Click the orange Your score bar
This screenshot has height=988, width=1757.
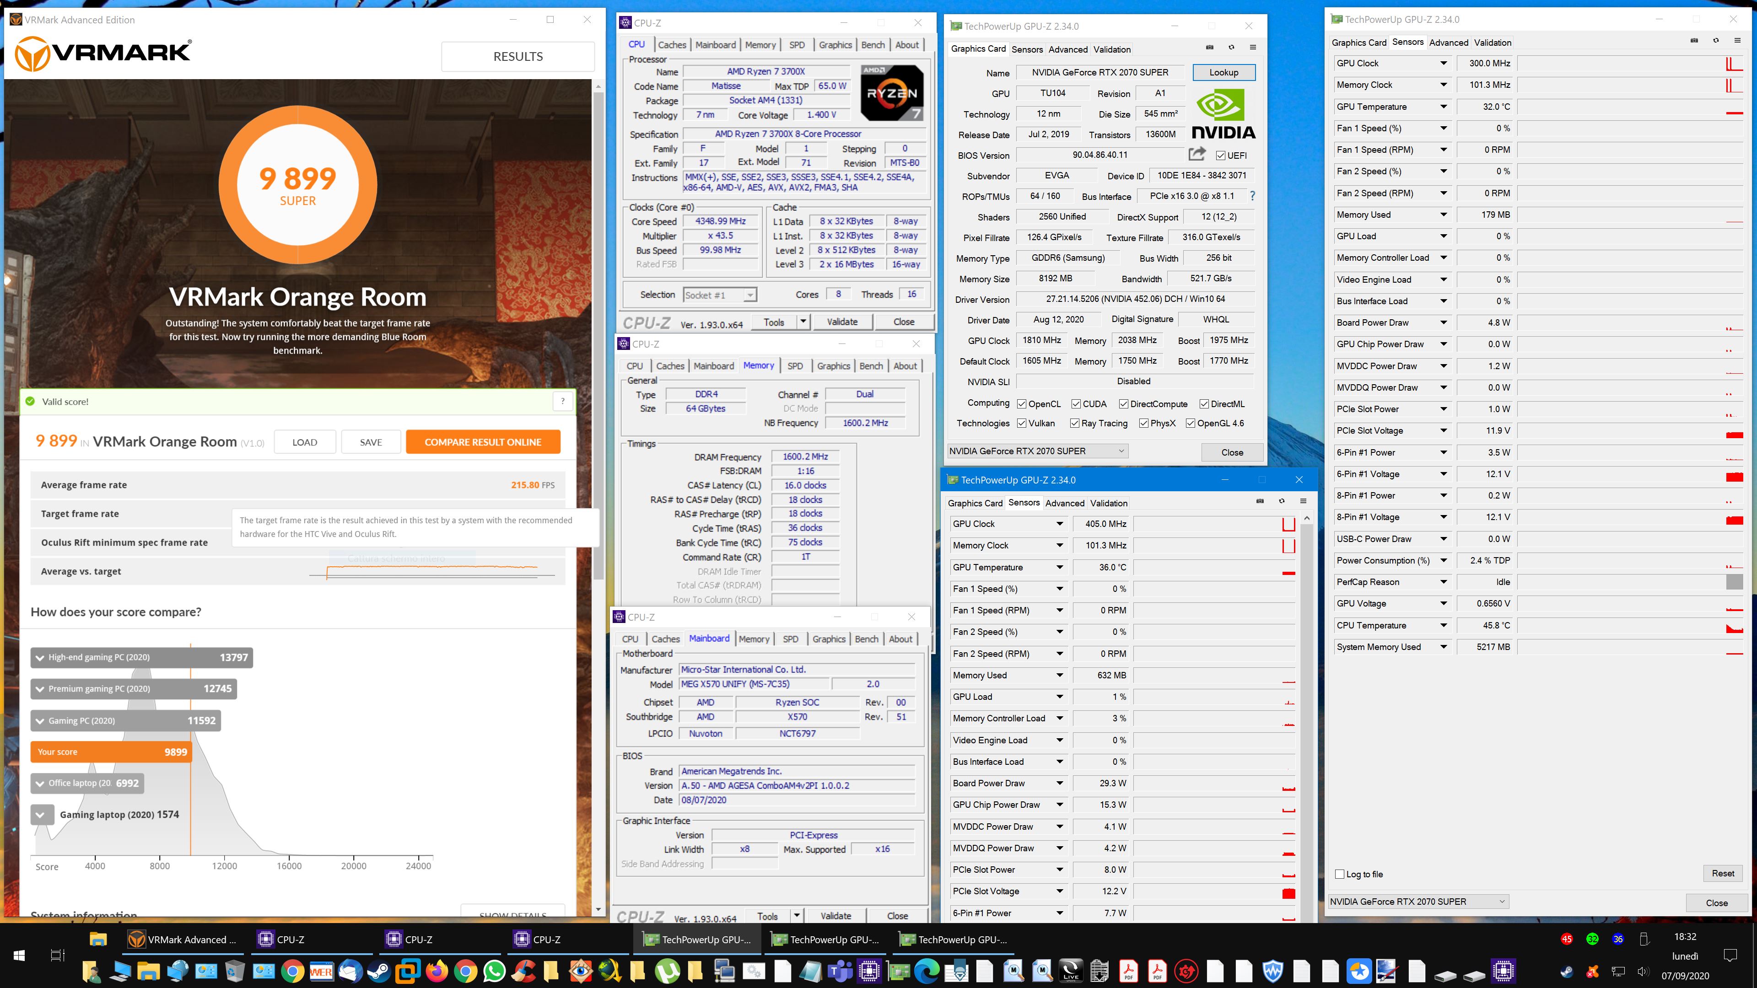pyautogui.click(x=110, y=752)
